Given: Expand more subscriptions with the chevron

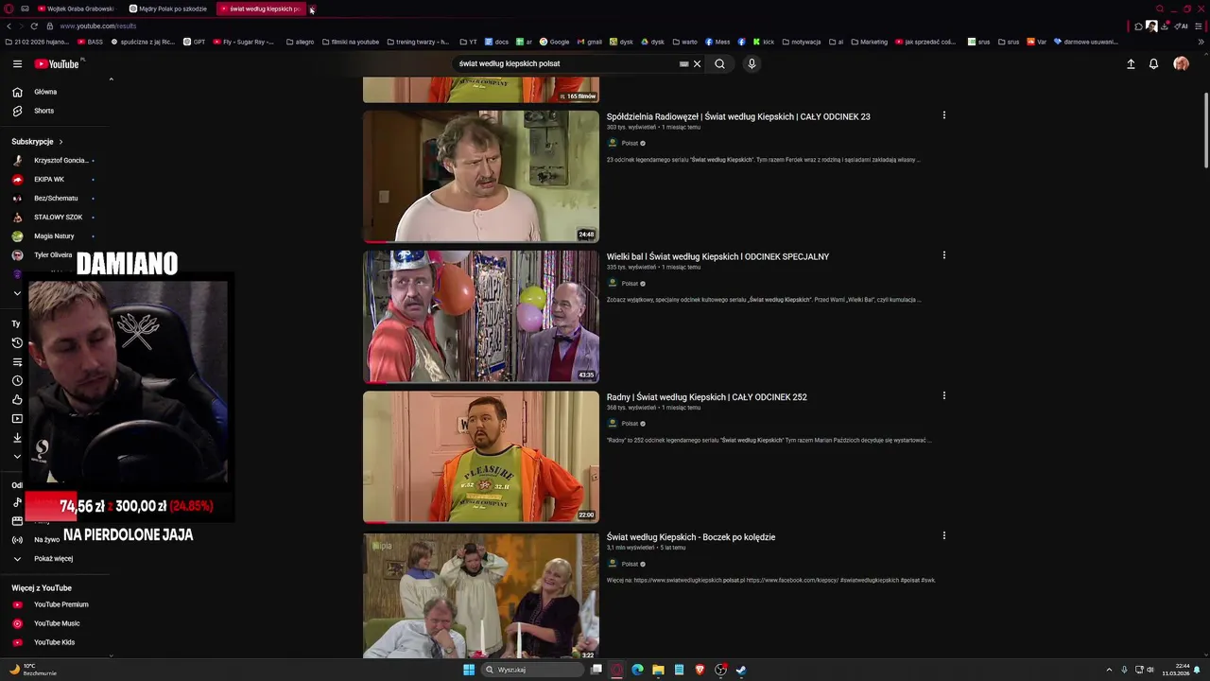Looking at the screenshot, I should pos(17,293).
